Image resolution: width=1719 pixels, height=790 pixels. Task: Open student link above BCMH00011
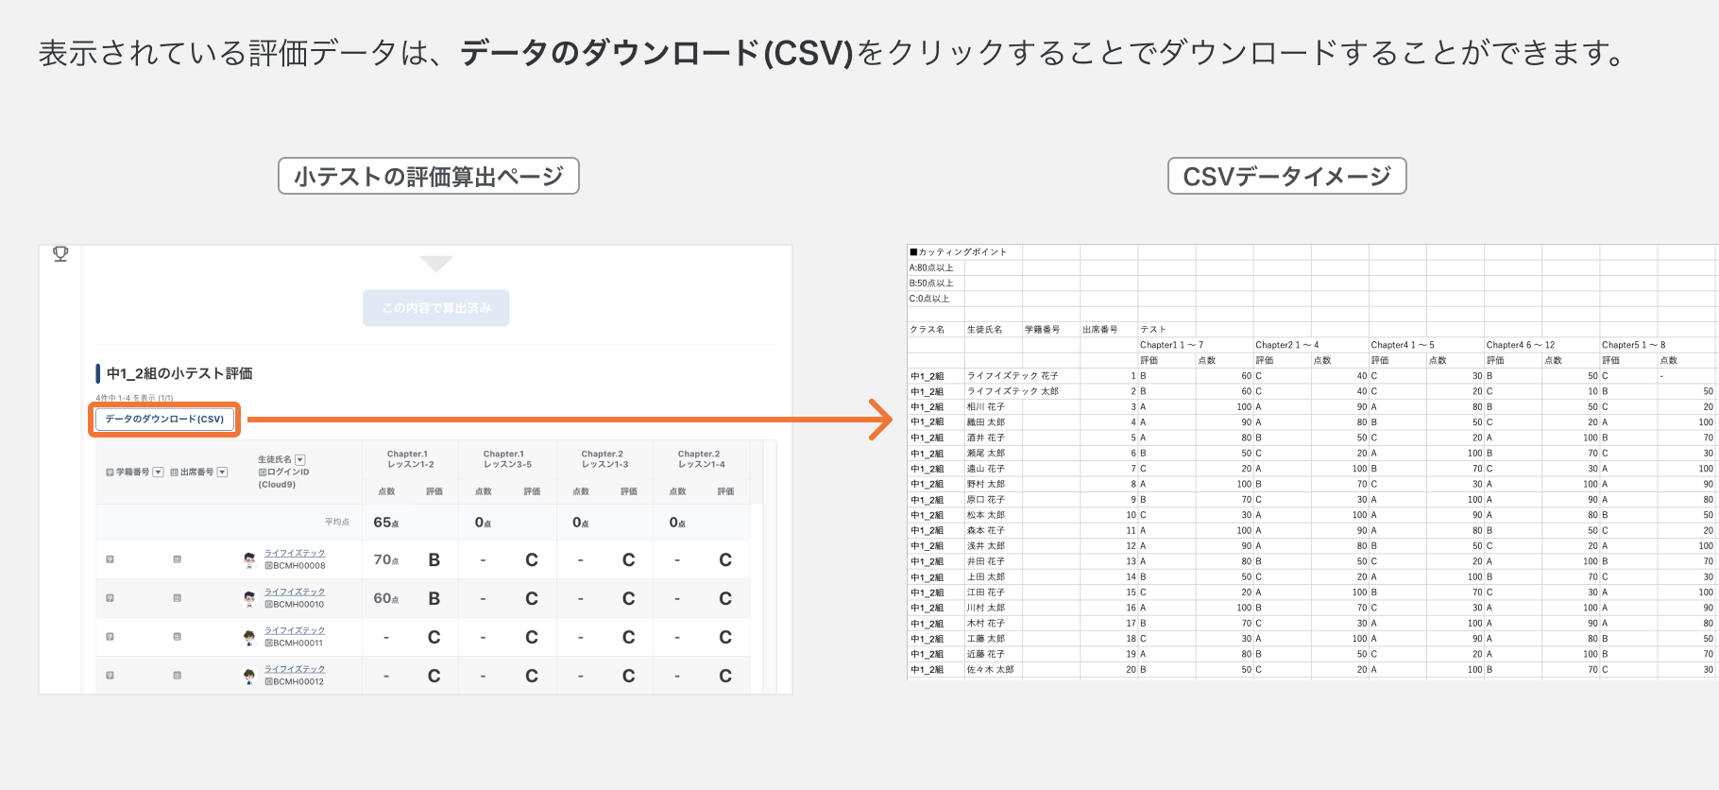click(295, 630)
